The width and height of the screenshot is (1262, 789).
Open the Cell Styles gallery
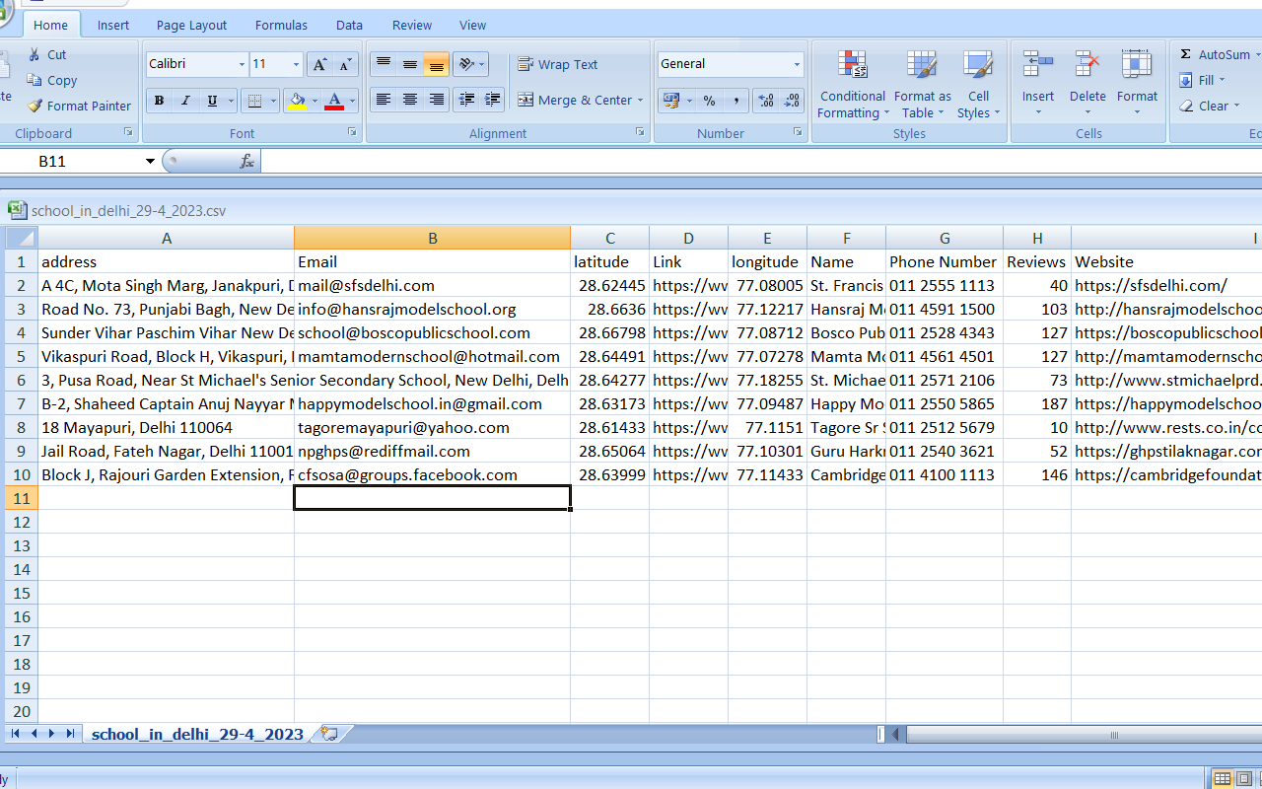click(978, 87)
